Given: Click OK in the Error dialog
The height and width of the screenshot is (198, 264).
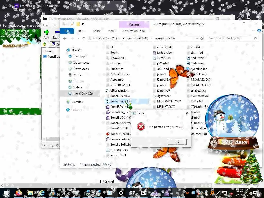Looking at the screenshot, I should pyautogui.click(x=177, y=142).
